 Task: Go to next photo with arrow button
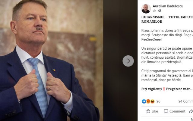point(128,61)
